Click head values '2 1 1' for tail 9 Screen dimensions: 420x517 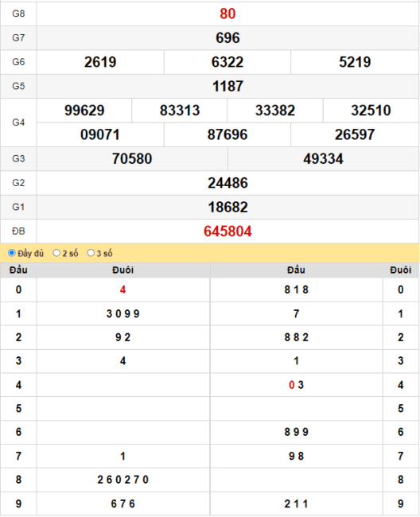(296, 503)
